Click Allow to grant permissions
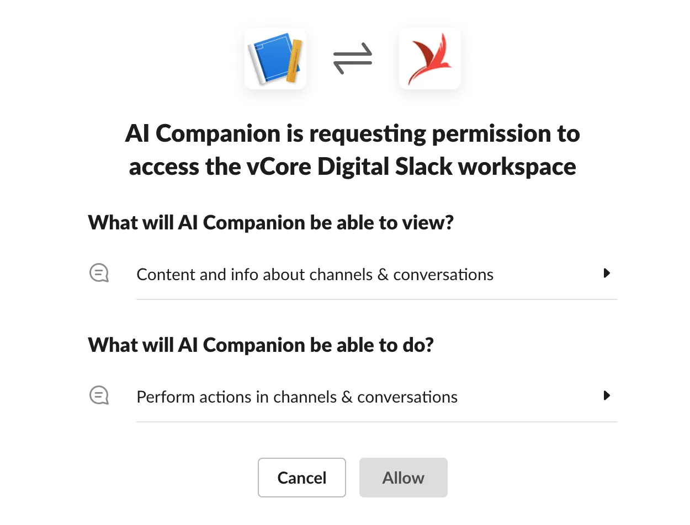 pyautogui.click(x=403, y=478)
